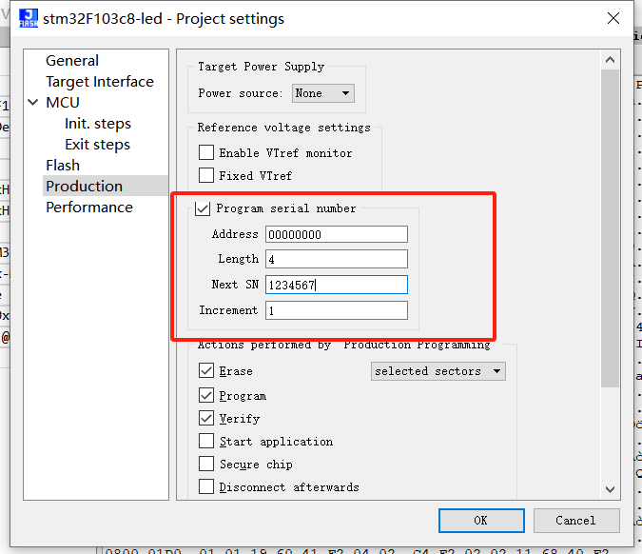This screenshot has height=554, width=642.
Task: Open the Performance settings page
Action: coord(89,208)
